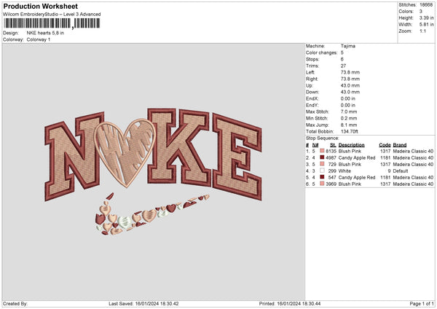Screen dimensions: 437x309
Task: Click the Zoom value '1:1'
Action: (422, 31)
